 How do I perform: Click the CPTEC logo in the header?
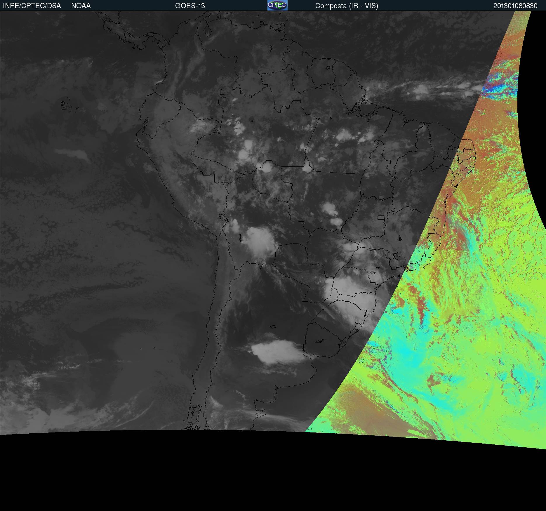(x=277, y=5)
